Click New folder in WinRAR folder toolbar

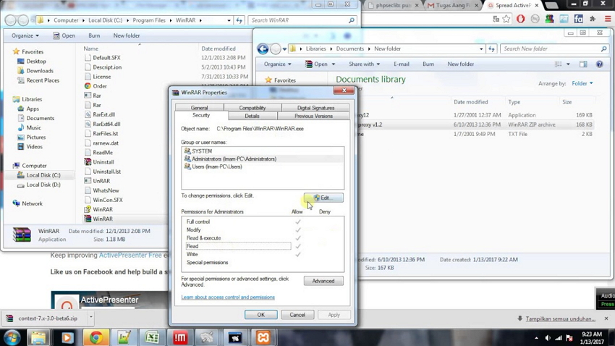tap(127, 35)
